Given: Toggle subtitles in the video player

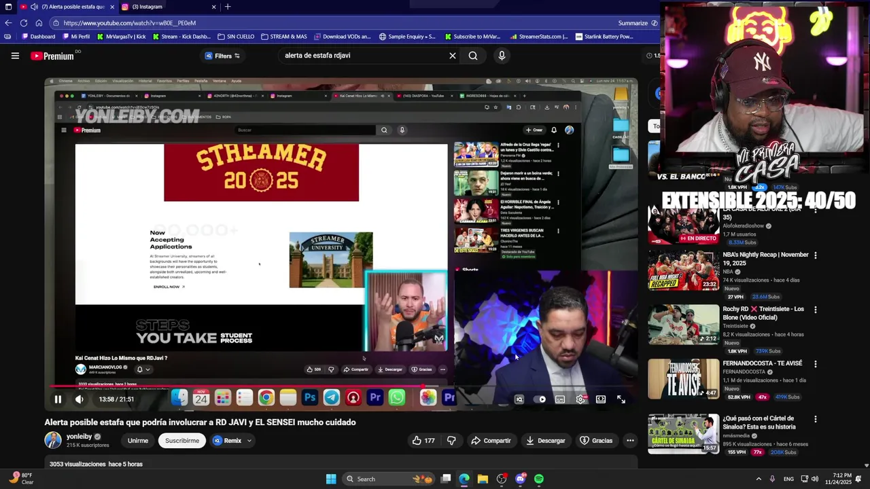Looking at the screenshot, I should [560, 399].
